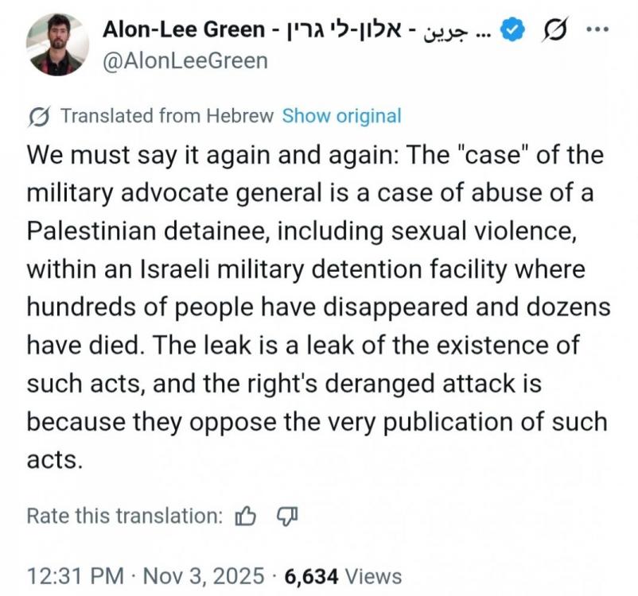Show original Hebrew post text
Image resolution: width=638 pixels, height=596 pixels.
[342, 116]
